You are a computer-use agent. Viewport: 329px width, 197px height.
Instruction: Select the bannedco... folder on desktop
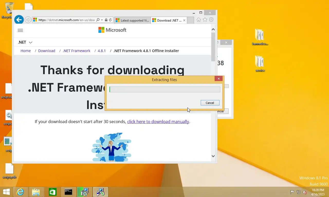pyautogui.click(x=260, y=37)
